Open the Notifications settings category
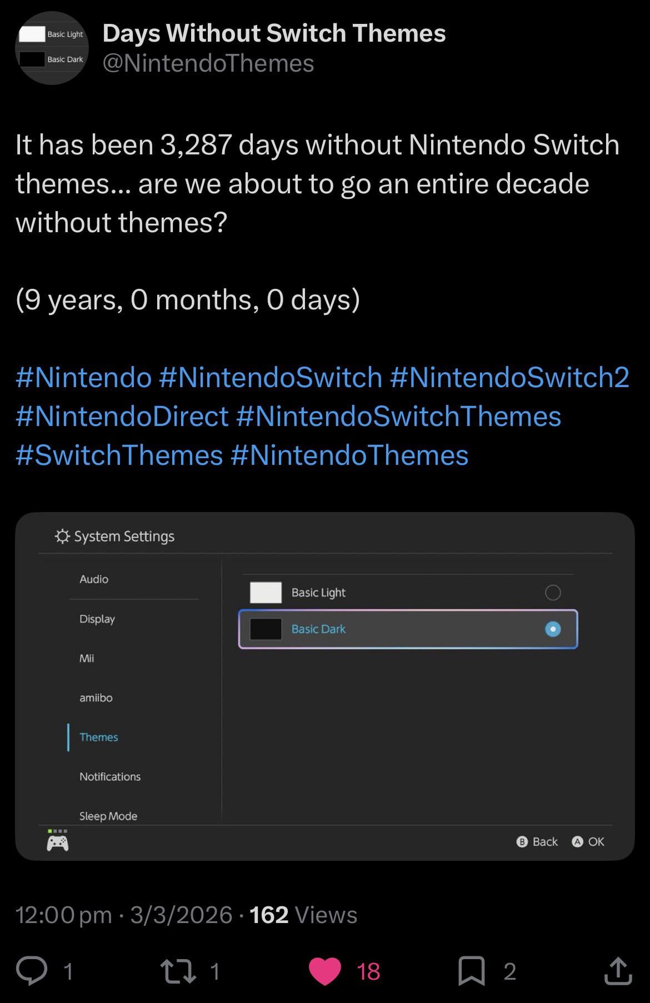The width and height of the screenshot is (650, 1003). (110, 777)
